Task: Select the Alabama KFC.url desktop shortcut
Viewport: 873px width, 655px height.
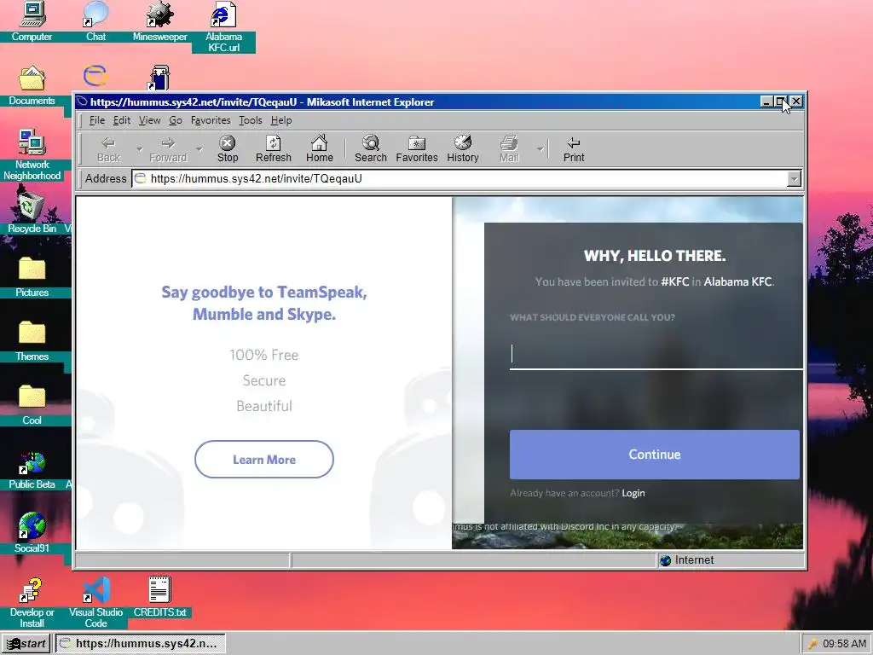Action: [224, 27]
